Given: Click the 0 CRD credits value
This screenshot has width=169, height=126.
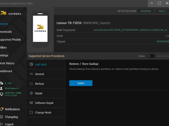Looking at the screenshot, I should [x=8, y=83].
